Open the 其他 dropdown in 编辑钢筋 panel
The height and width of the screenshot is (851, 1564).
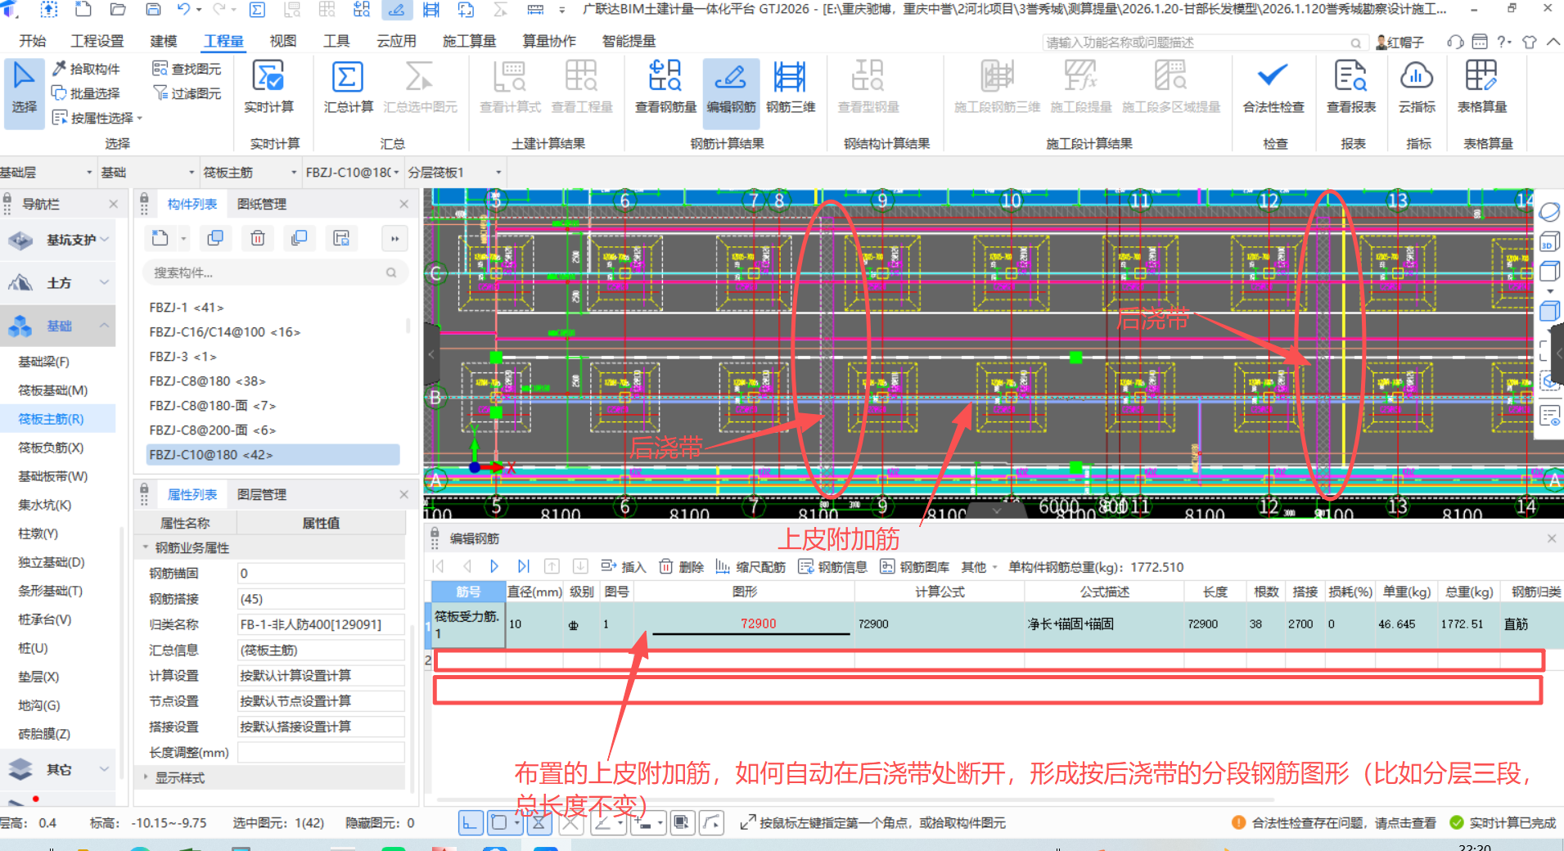pos(976,566)
